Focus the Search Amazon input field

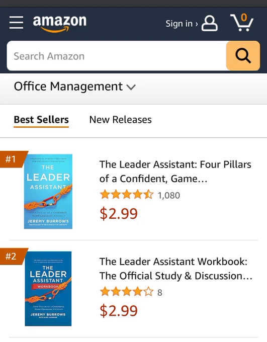point(117,56)
